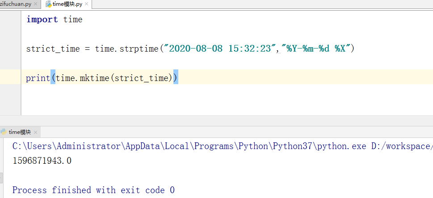Click the D:/workspace path in console output

tap(402, 146)
